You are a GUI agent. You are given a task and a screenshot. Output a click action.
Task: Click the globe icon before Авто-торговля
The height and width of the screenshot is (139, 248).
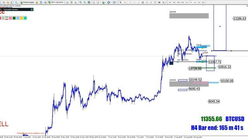45,2
